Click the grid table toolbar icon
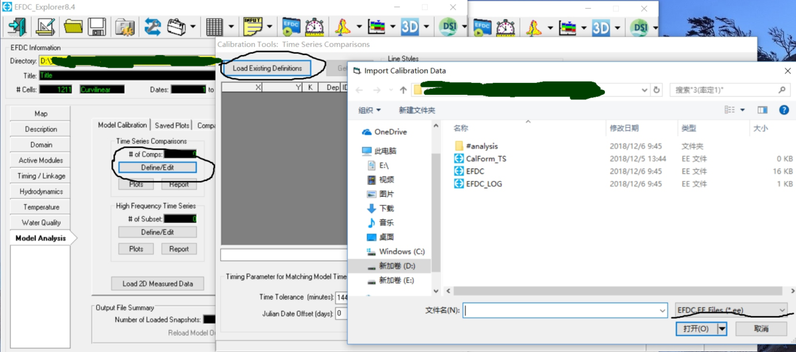Viewport: 796px width, 352px height. pos(214,27)
